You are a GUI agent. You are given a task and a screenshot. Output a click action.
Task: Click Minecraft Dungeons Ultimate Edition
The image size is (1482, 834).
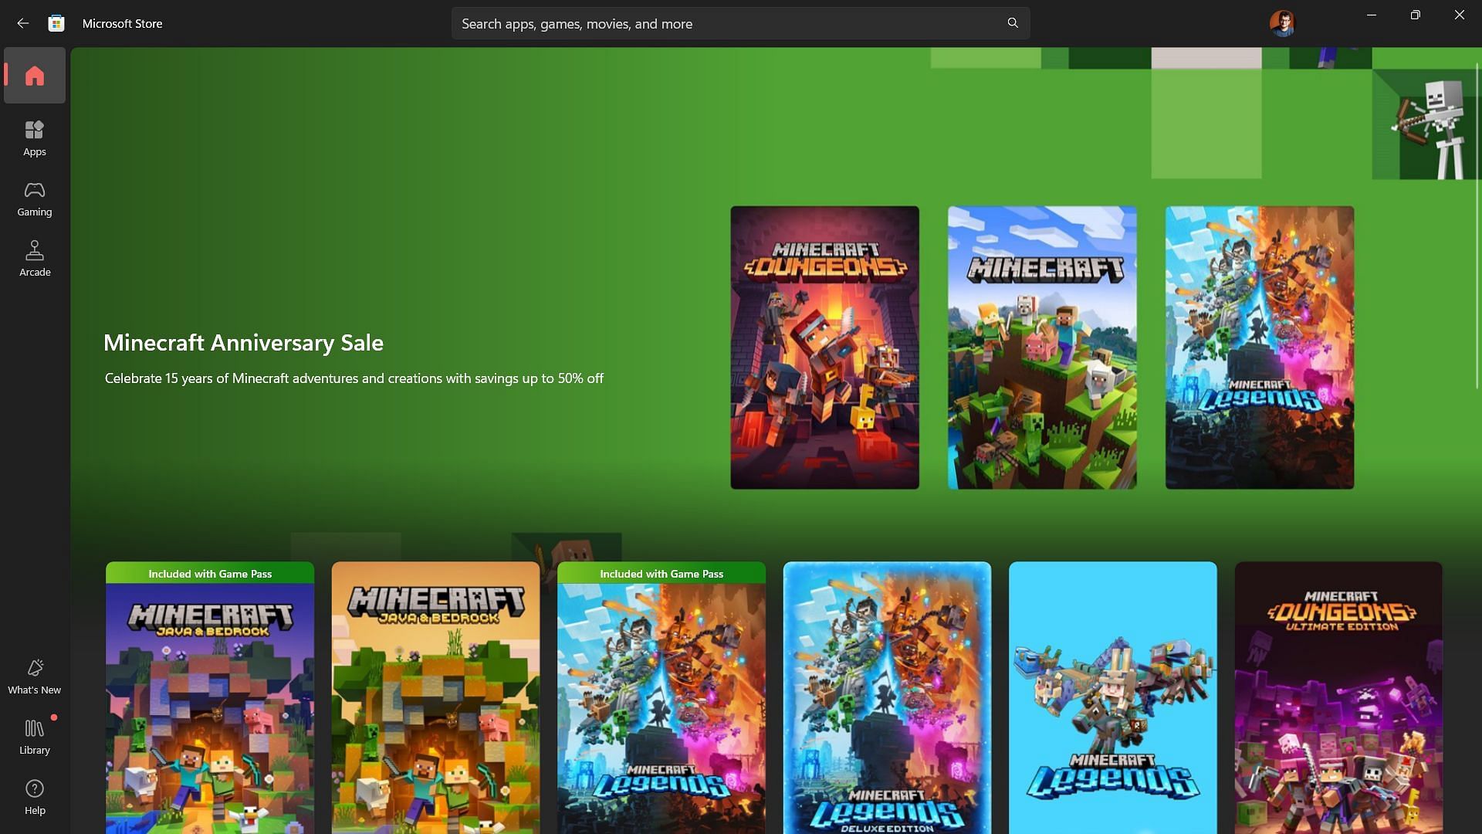(x=1338, y=697)
